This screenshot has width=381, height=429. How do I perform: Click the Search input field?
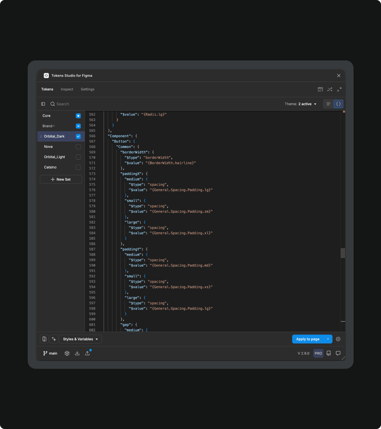click(63, 104)
